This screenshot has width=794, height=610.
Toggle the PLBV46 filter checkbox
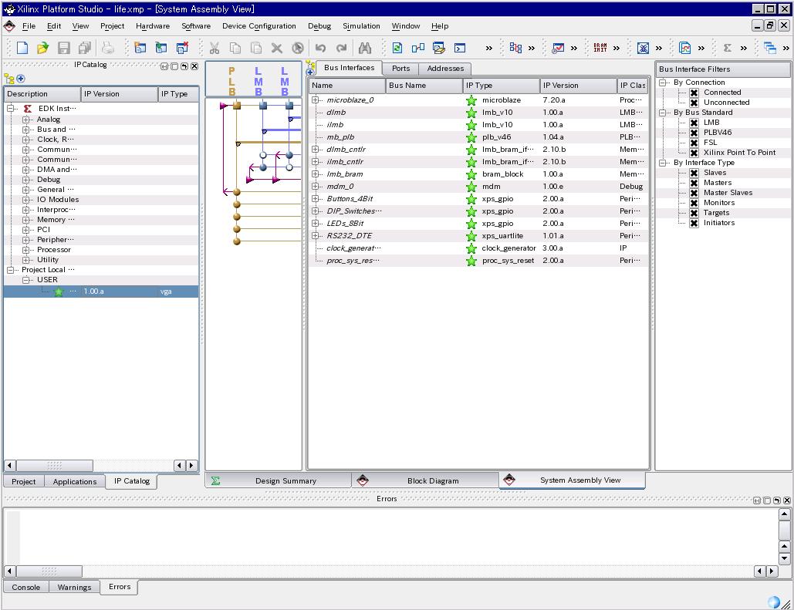tap(694, 133)
